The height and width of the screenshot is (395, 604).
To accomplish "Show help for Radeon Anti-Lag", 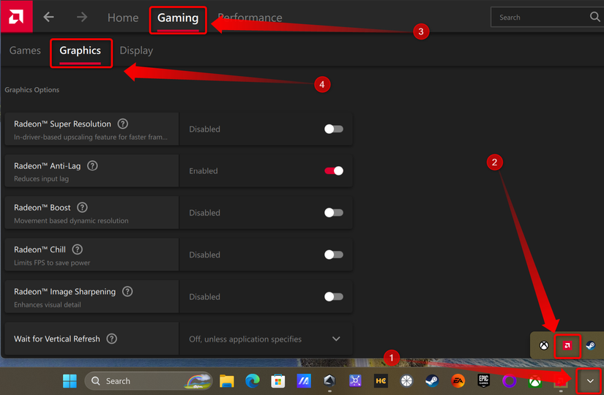I will tap(92, 166).
